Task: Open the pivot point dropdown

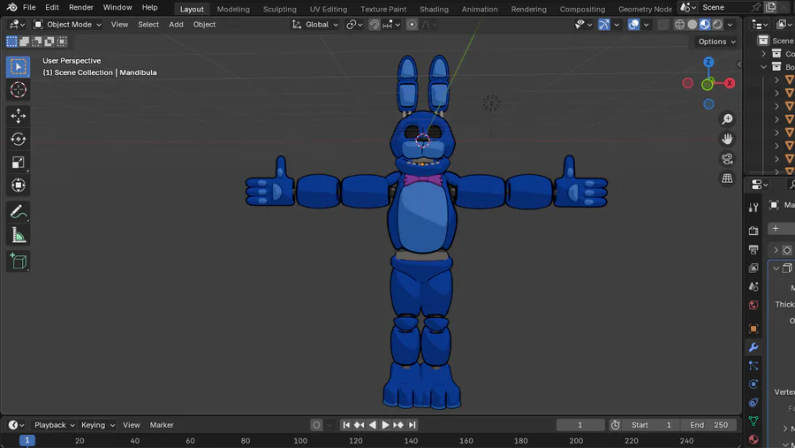Action: tap(354, 25)
